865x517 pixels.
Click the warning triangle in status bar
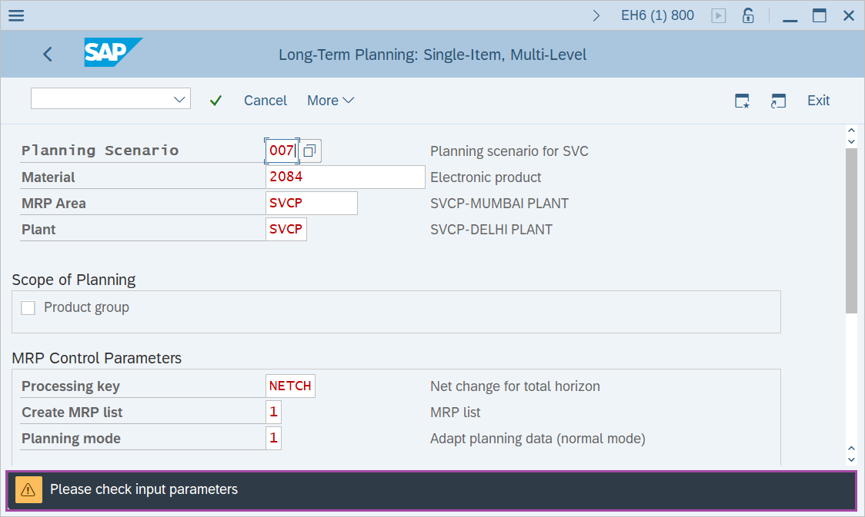[x=28, y=489]
